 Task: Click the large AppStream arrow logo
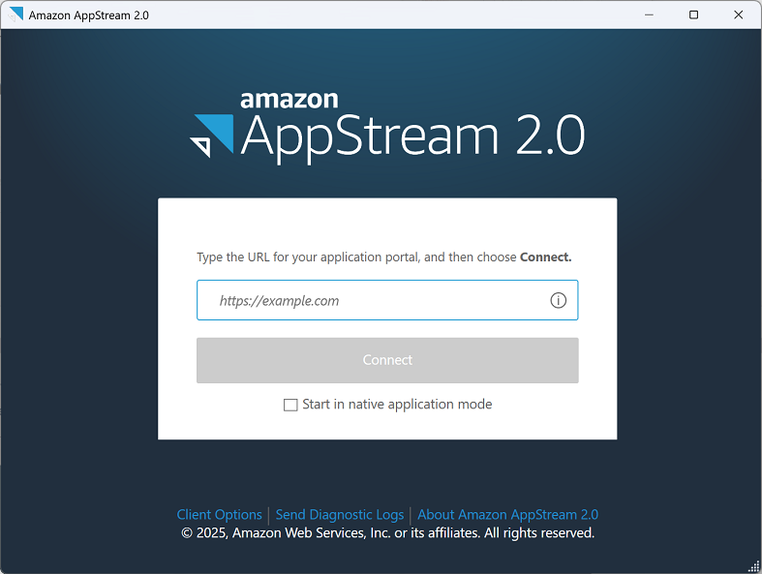[213, 136]
